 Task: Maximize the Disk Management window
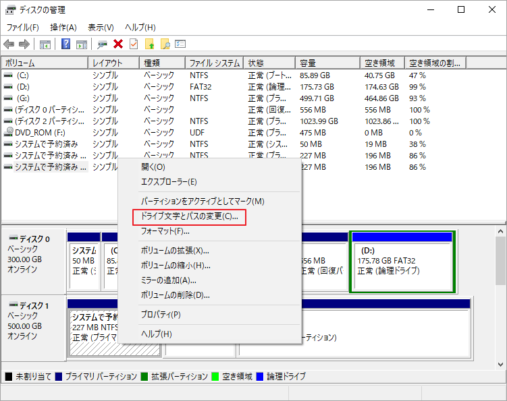(461, 9)
